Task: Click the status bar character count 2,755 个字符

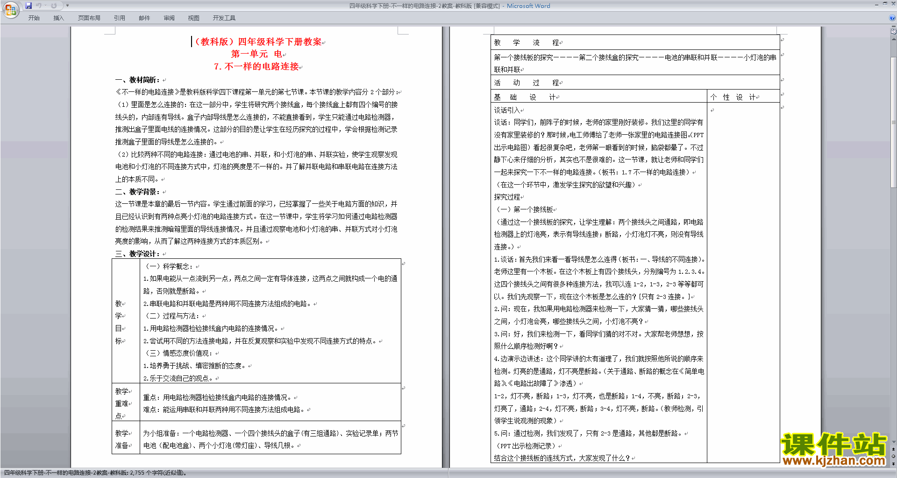Action: tap(159, 473)
